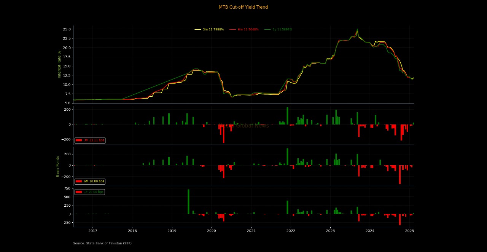
Task: Click the 2023 tick on the x-axis
Action: 330,231
